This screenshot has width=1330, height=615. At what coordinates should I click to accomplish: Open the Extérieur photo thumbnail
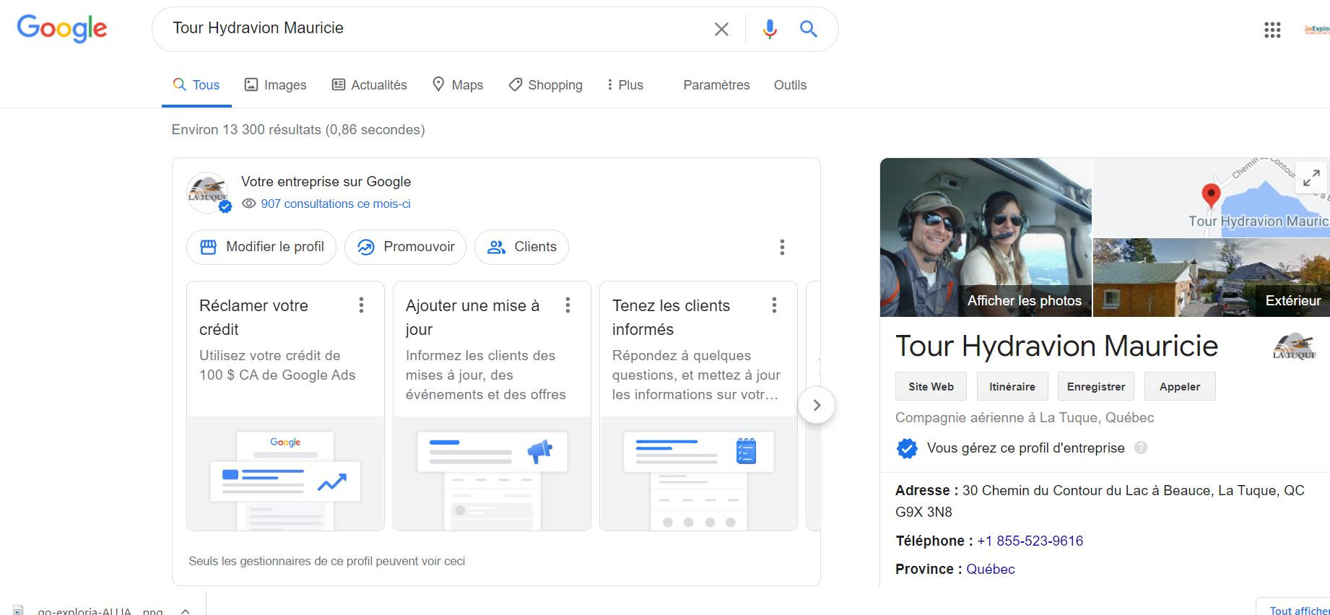(1212, 278)
